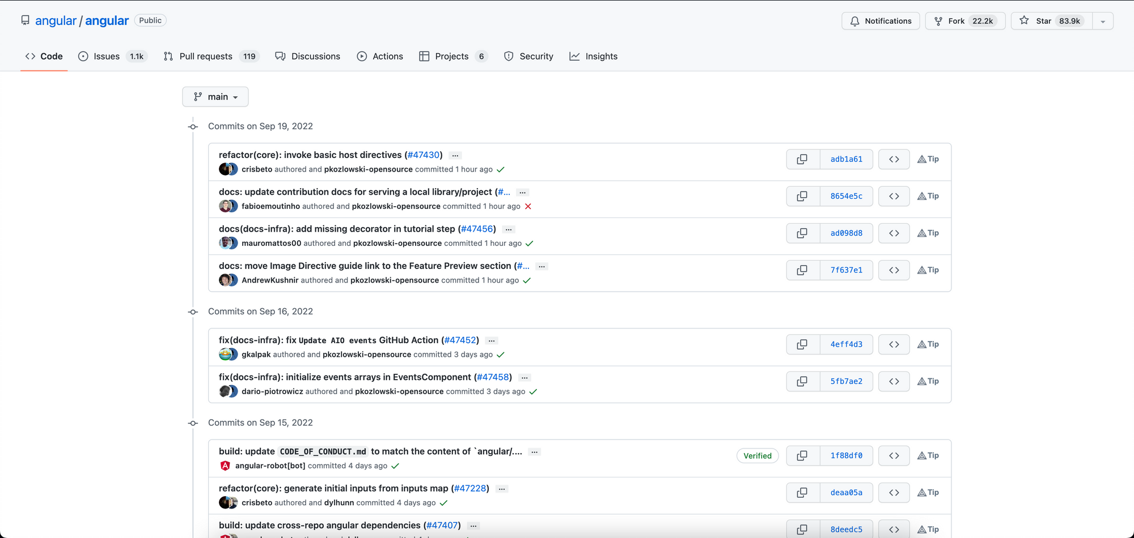The image size is (1134, 538).
Task: Expand description of invoke basic host directives commit
Action: point(455,155)
